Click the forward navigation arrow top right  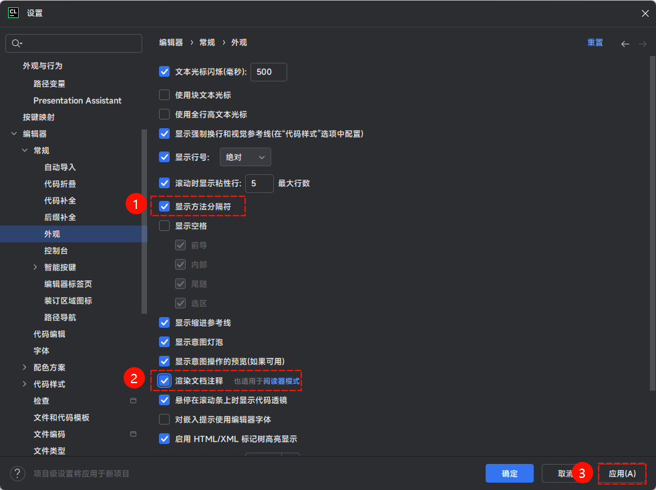click(x=643, y=42)
